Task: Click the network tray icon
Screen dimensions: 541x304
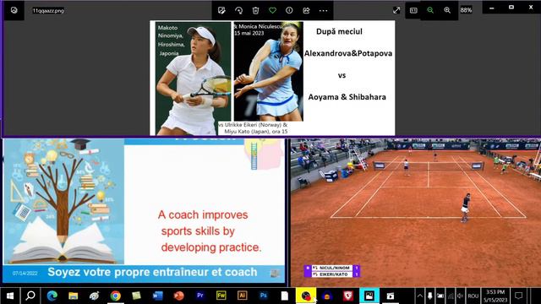Action: pos(451,296)
